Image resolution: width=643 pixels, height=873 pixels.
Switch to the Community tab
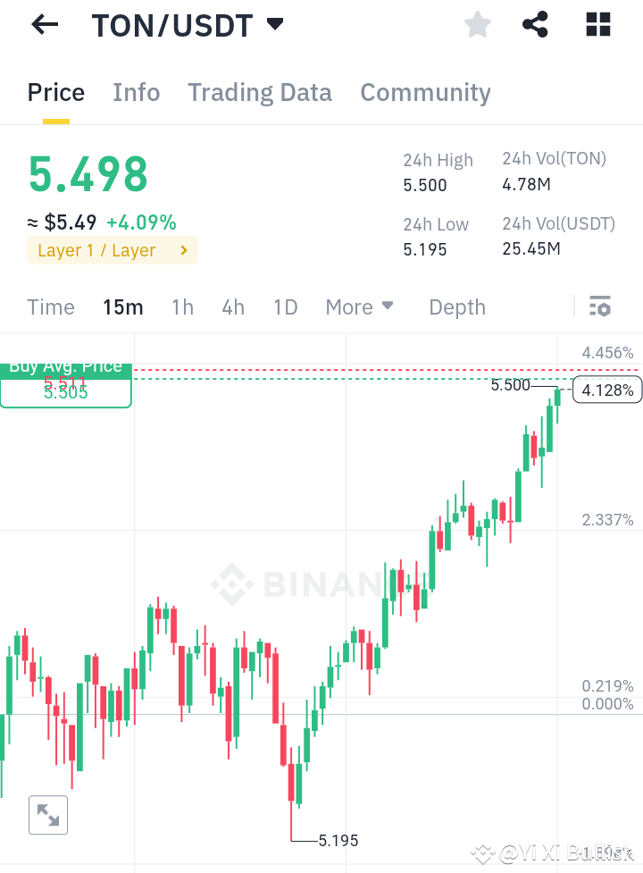[425, 92]
